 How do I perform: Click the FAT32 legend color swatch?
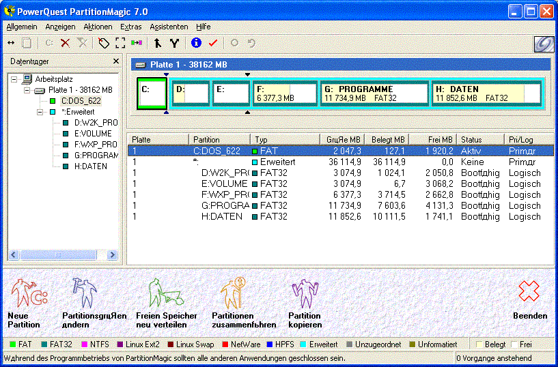tap(44, 344)
